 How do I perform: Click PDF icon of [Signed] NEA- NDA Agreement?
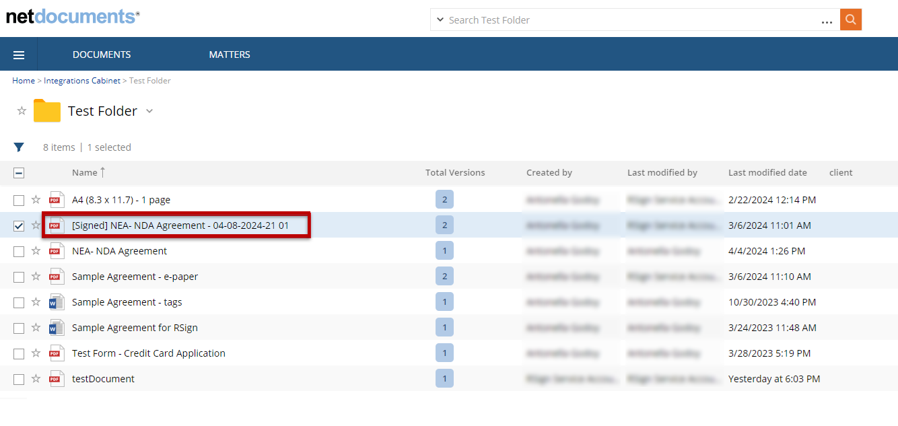tap(57, 225)
